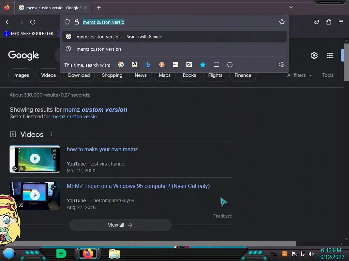Open the Java update tray icon
Viewport: 349px width, 261px height.
point(285,254)
